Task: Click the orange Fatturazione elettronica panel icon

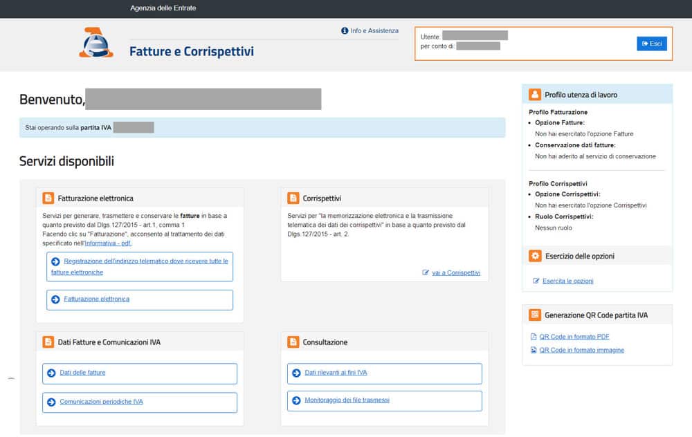Action: click(48, 198)
